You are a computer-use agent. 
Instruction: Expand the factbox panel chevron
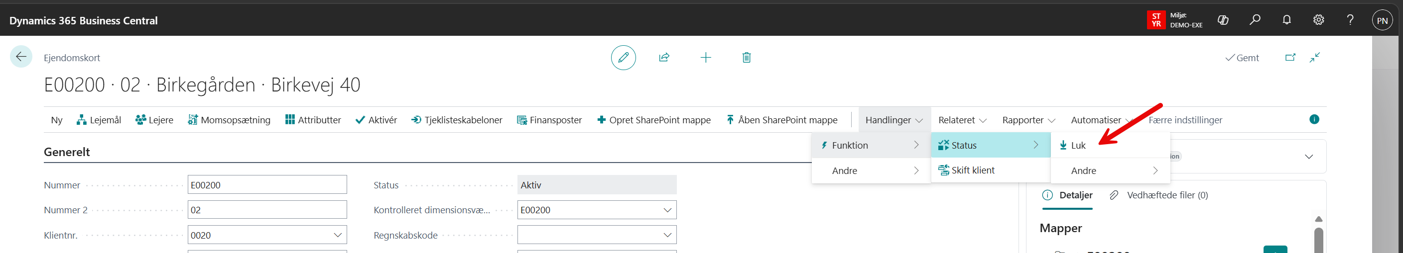click(x=1309, y=157)
